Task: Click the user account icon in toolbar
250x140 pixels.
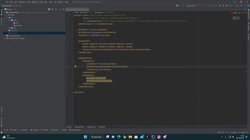Action: [x=177, y=5]
